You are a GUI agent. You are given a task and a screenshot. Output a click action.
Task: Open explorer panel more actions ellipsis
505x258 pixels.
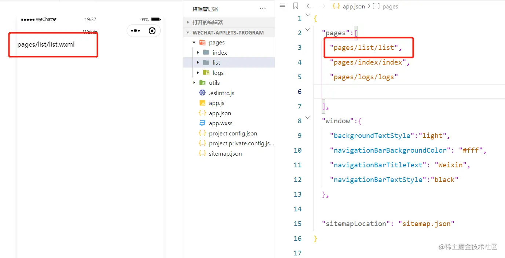point(263,9)
